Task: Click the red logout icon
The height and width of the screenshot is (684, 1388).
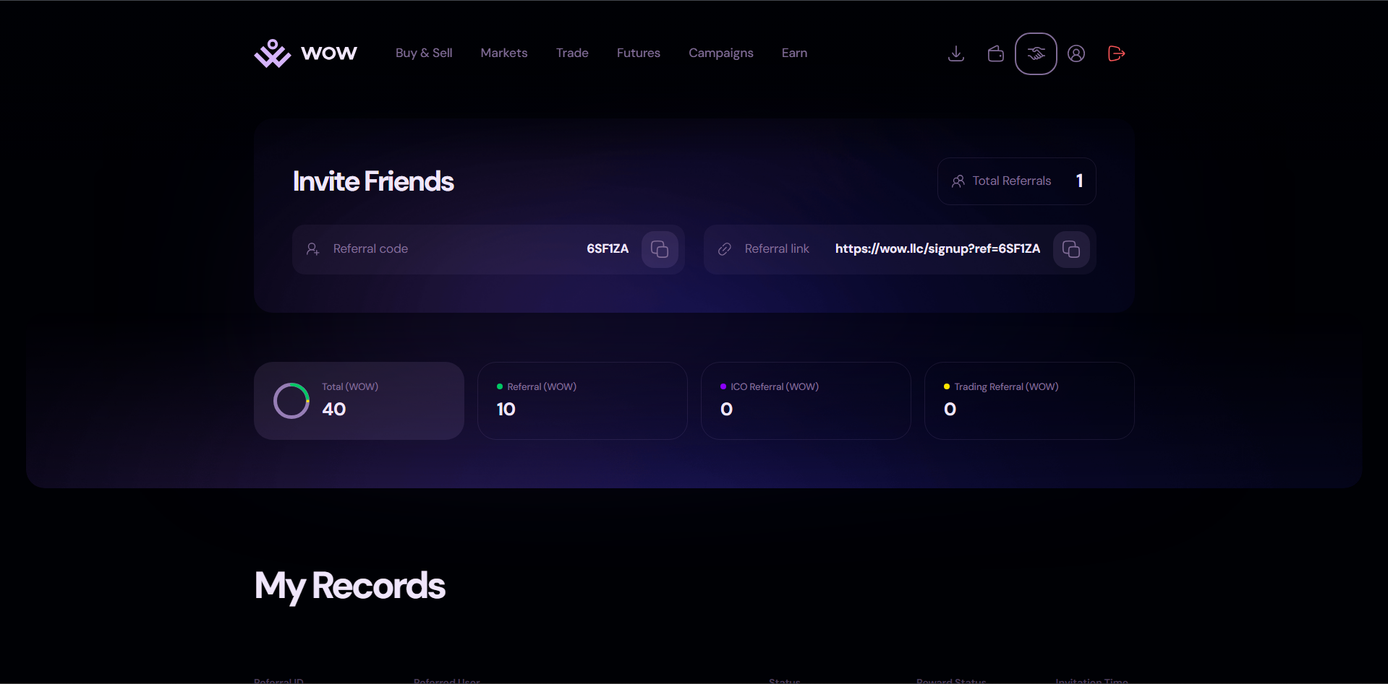Action: pyautogui.click(x=1115, y=53)
